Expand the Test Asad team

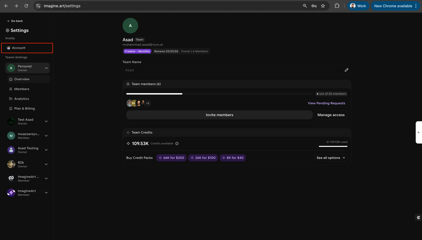tap(46, 122)
